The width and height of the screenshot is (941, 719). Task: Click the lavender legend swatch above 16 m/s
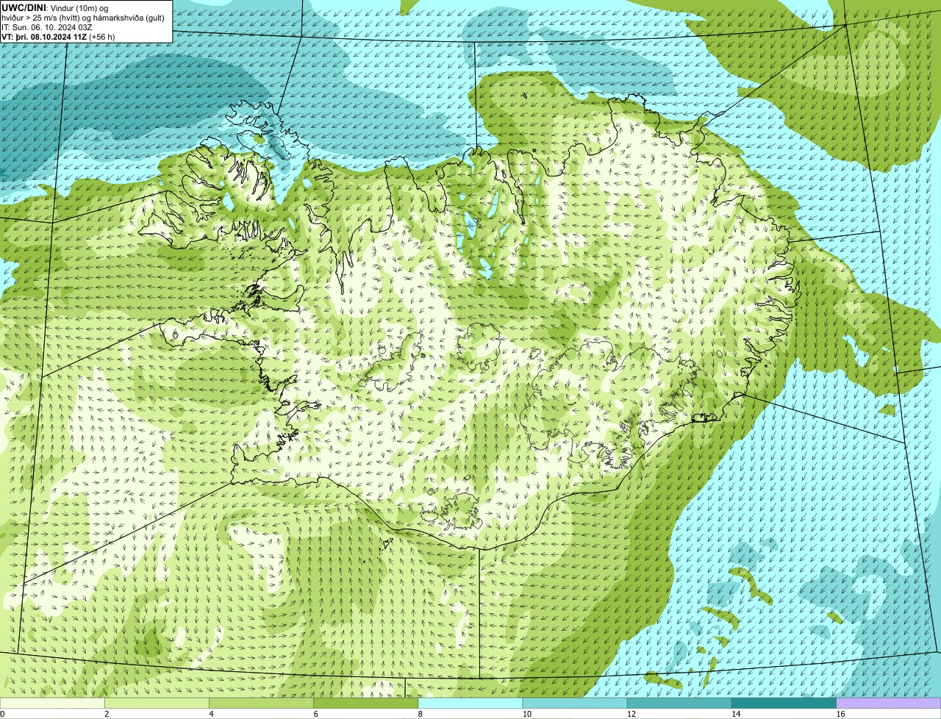point(888,703)
